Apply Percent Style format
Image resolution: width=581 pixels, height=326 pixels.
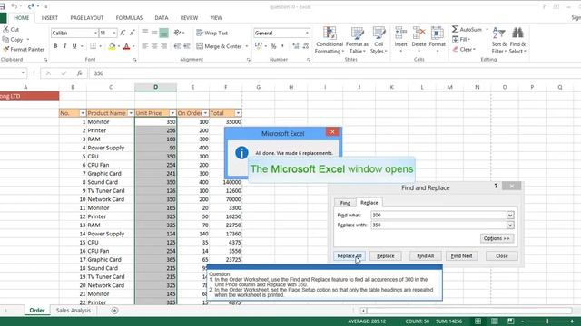coord(273,46)
